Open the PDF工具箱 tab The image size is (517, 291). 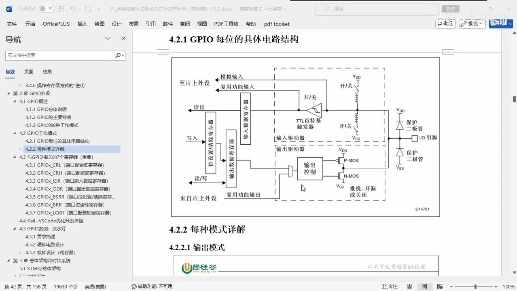[226, 24]
